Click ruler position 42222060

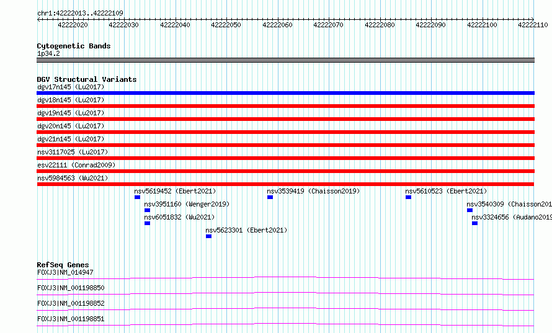(277, 25)
